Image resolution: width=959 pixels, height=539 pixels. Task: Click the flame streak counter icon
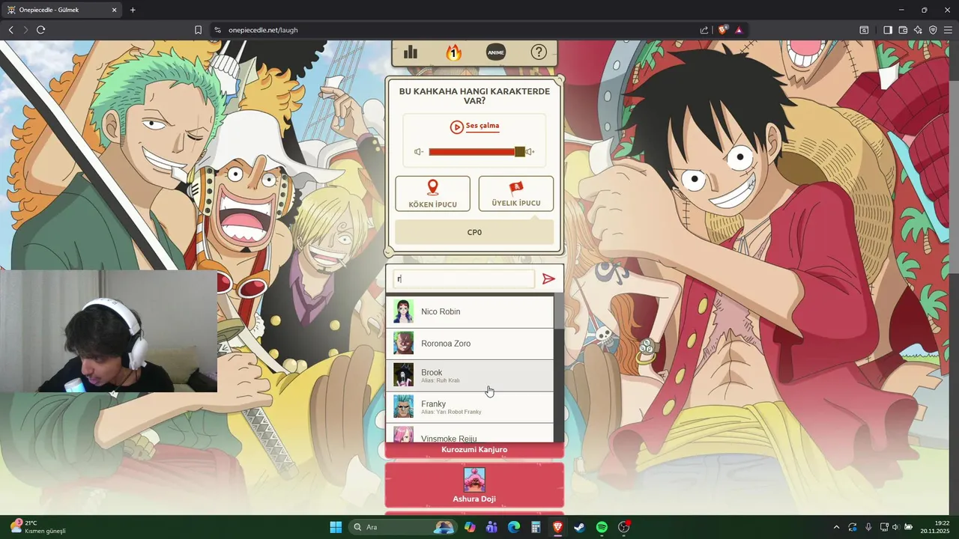(453, 52)
